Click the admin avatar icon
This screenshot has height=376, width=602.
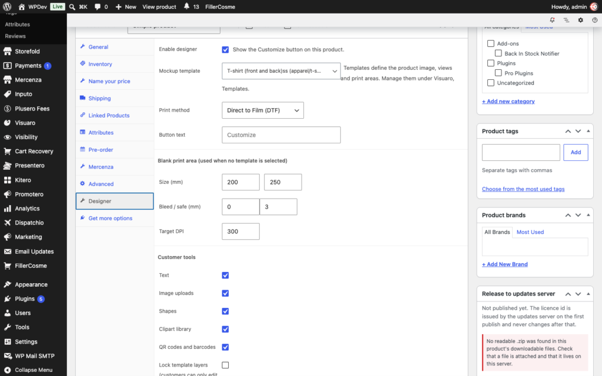tap(594, 6)
